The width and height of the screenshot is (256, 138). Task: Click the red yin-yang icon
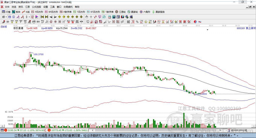(x=195, y=22)
